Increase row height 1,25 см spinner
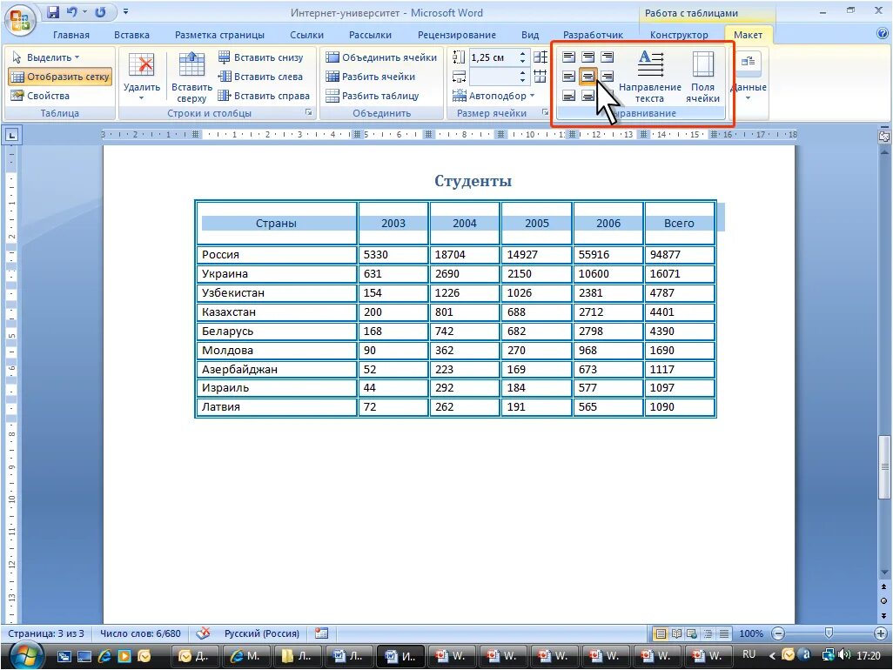 click(x=522, y=53)
